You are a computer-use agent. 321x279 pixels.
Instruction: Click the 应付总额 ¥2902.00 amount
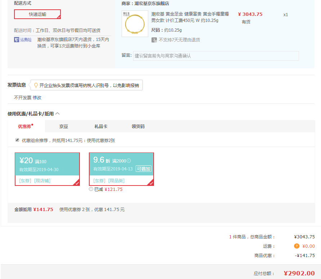pos(299,273)
